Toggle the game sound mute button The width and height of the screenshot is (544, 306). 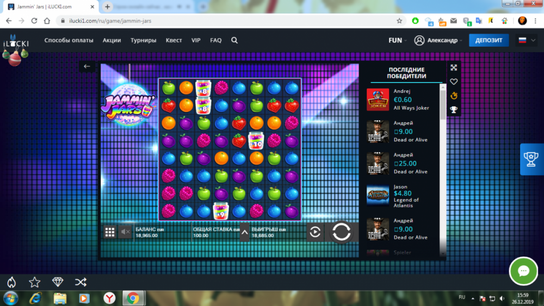pos(125,232)
